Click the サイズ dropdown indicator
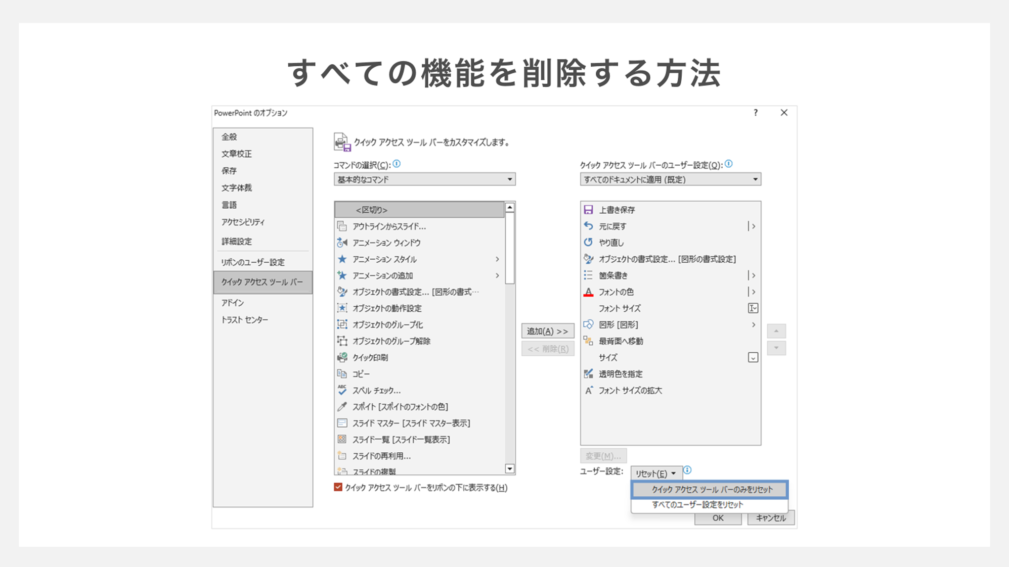The height and width of the screenshot is (567, 1009). point(753,357)
